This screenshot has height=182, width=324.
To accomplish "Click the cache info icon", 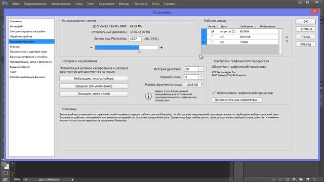I will point(148,96).
